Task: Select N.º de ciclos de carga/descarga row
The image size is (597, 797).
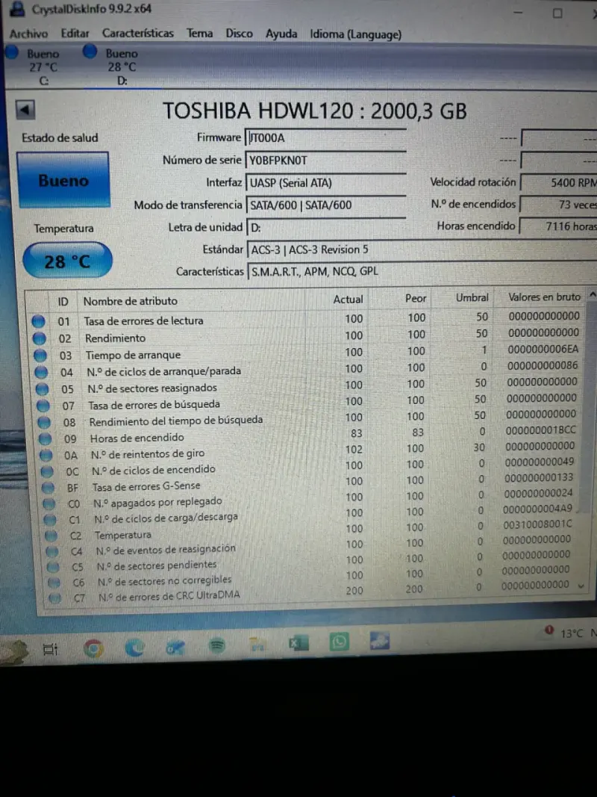Action: tap(310, 515)
